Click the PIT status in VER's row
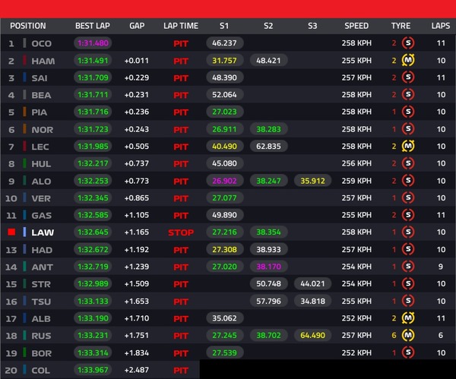Image resolution: width=456 pixels, height=379 pixels. click(181, 198)
